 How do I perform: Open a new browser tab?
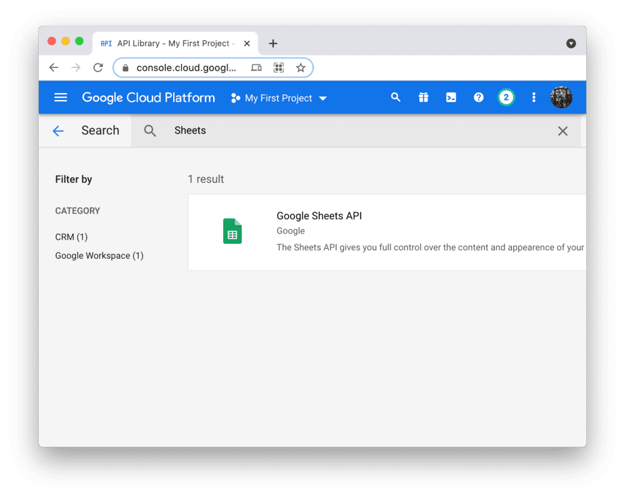click(x=272, y=43)
